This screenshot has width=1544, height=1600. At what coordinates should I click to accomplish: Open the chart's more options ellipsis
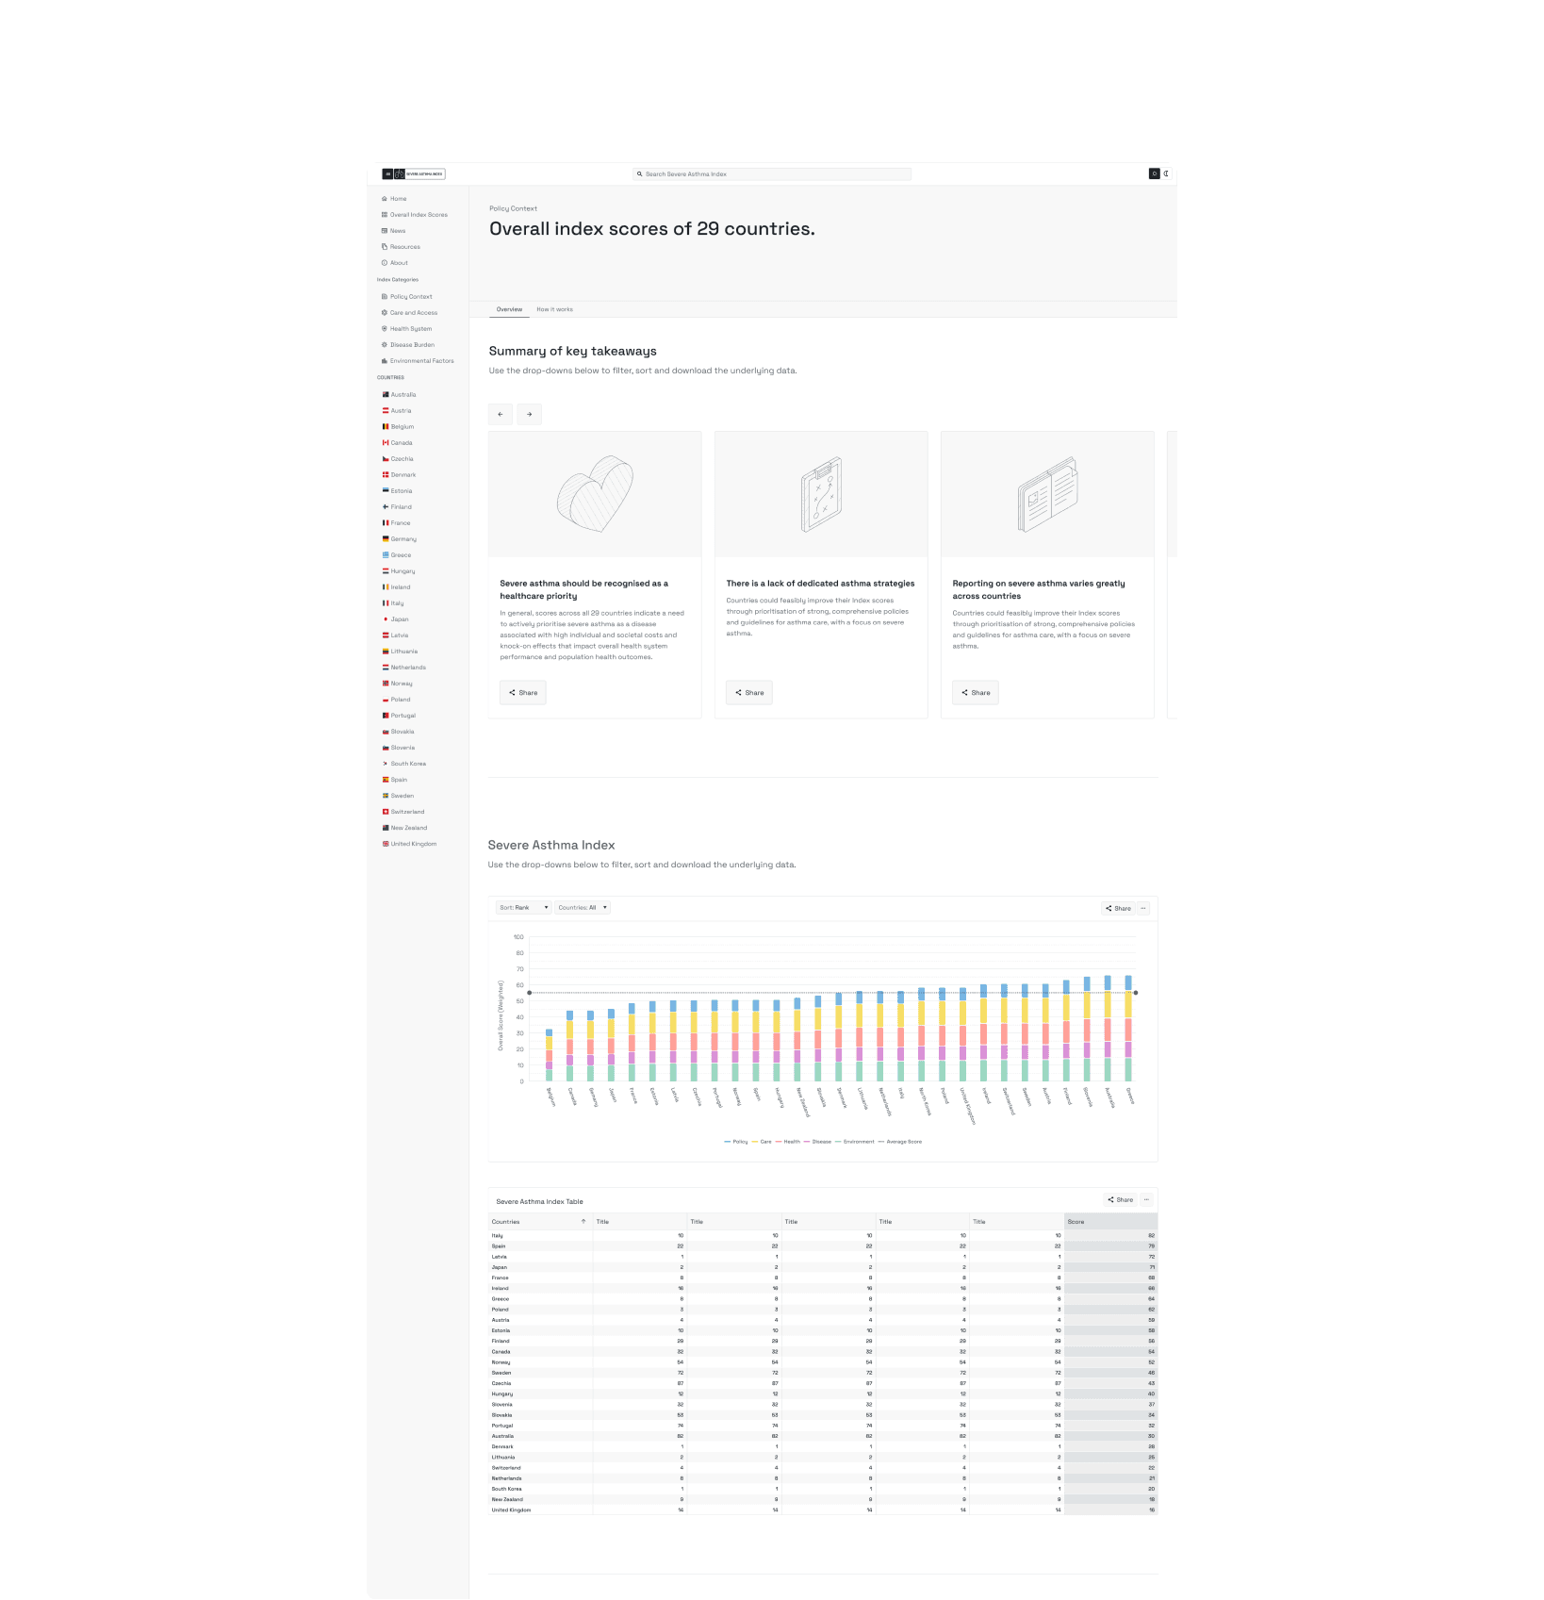point(1143,908)
